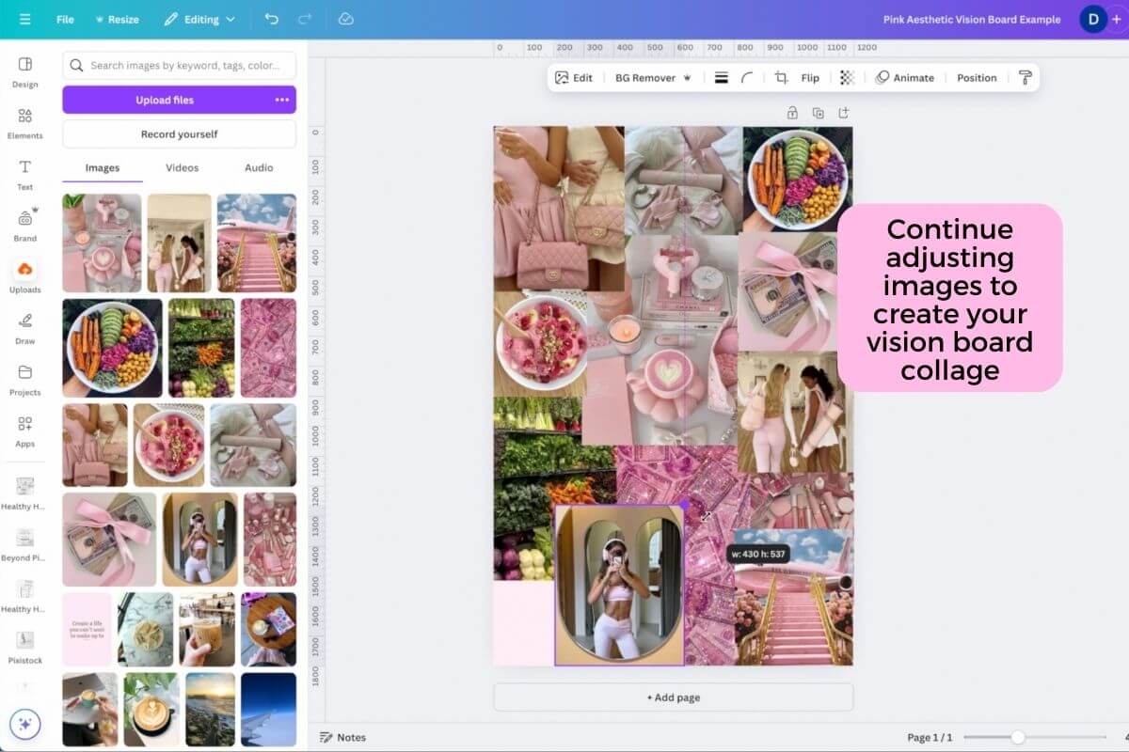Switch to the Videos tab
The height and width of the screenshot is (752, 1129).
[183, 167]
